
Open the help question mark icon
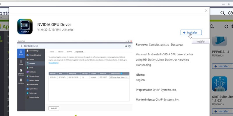click(x=230, y=13)
